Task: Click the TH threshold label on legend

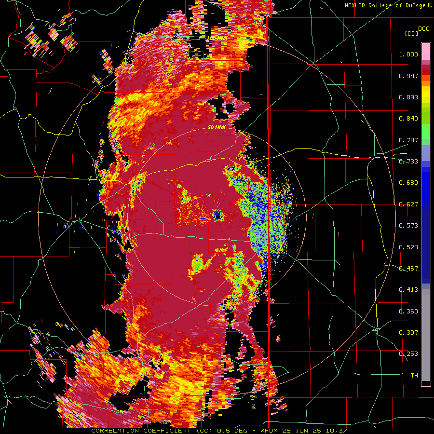Action: tap(414, 376)
